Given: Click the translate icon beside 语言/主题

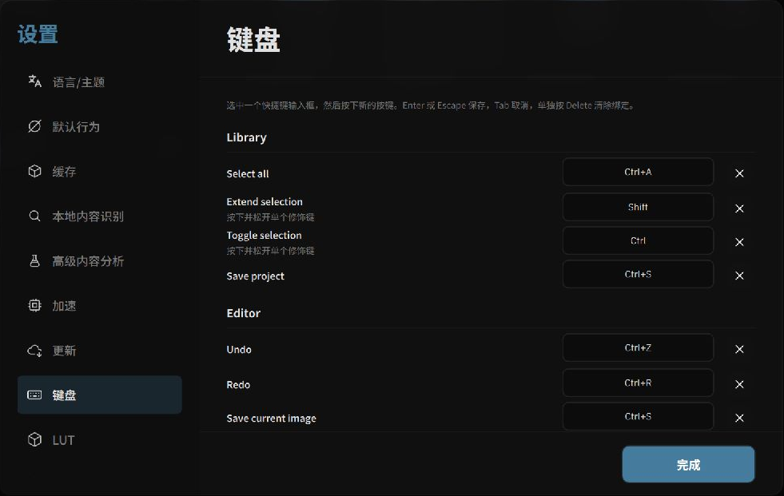Looking at the screenshot, I should (34, 81).
